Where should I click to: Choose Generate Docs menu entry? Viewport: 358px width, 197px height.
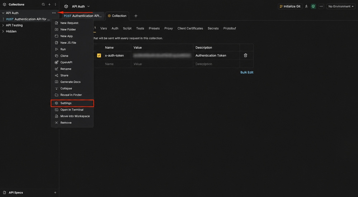tap(72, 82)
